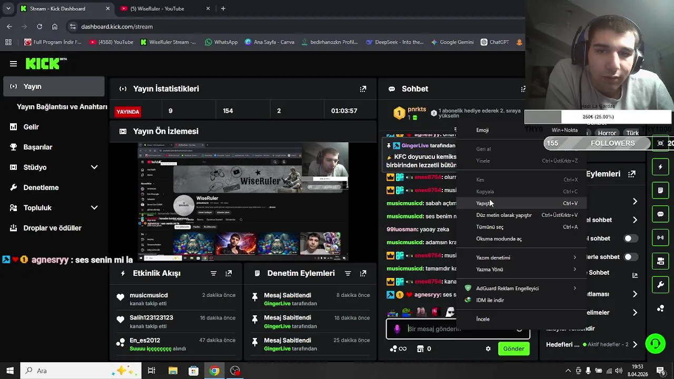Expand the 'elimeler' row chevron
Screen dimensions: 674x379
(x=635, y=313)
